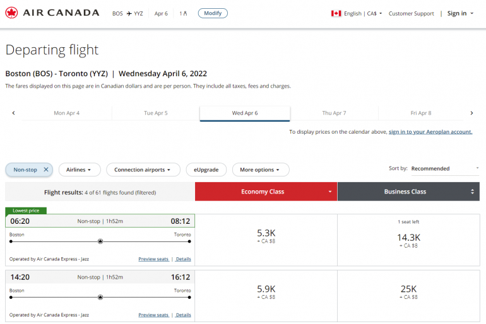Click the Canadian flag language icon

336,13
